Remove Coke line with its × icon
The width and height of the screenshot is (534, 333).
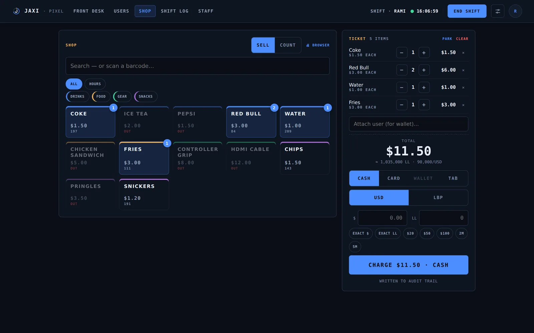[463, 53]
